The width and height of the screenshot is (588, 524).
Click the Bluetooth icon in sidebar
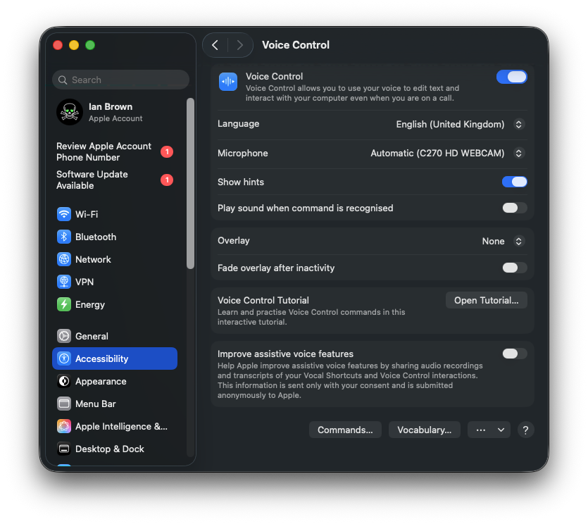[64, 237]
